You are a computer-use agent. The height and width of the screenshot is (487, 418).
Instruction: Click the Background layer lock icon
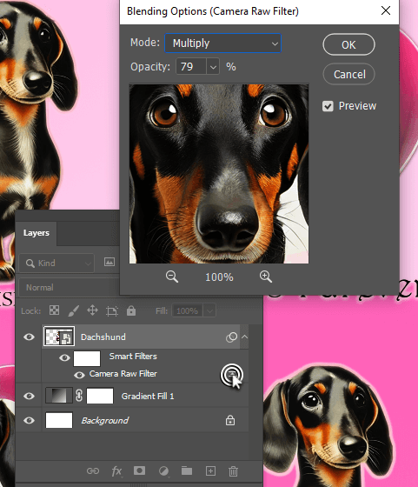click(x=230, y=420)
